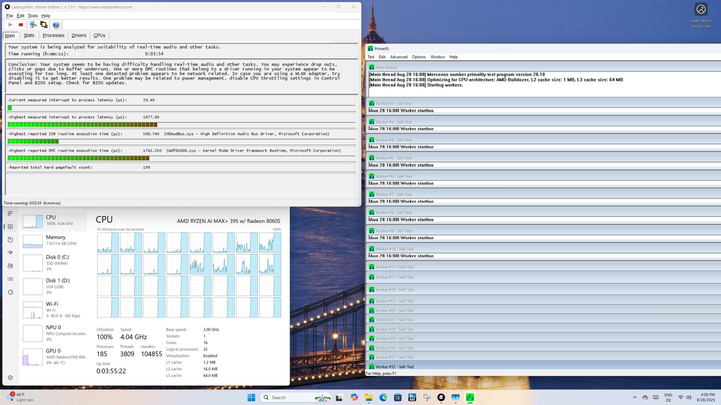The height and width of the screenshot is (405, 721).
Task: Open the Windows Start menu
Action: tap(251, 397)
